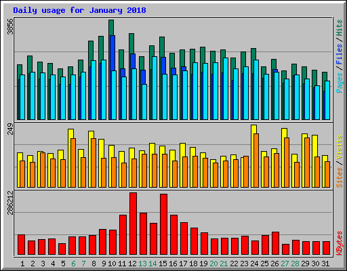347x271 pixels.
Task: Click day label 9 on the x-axis
Action: (x=104, y=264)
